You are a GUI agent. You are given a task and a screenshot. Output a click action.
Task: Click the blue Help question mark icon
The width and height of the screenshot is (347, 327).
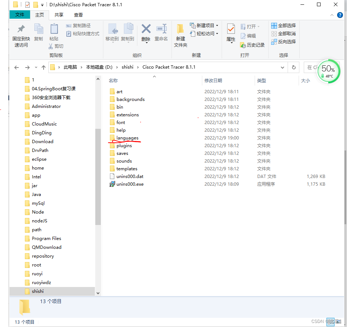(x=340, y=15)
